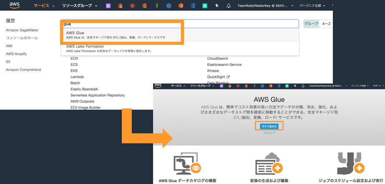Image resolution: width=385 pixels, height=184 pixels.
Task: Open バージニア北部 region selector in top window
Action: (x=313, y=6)
